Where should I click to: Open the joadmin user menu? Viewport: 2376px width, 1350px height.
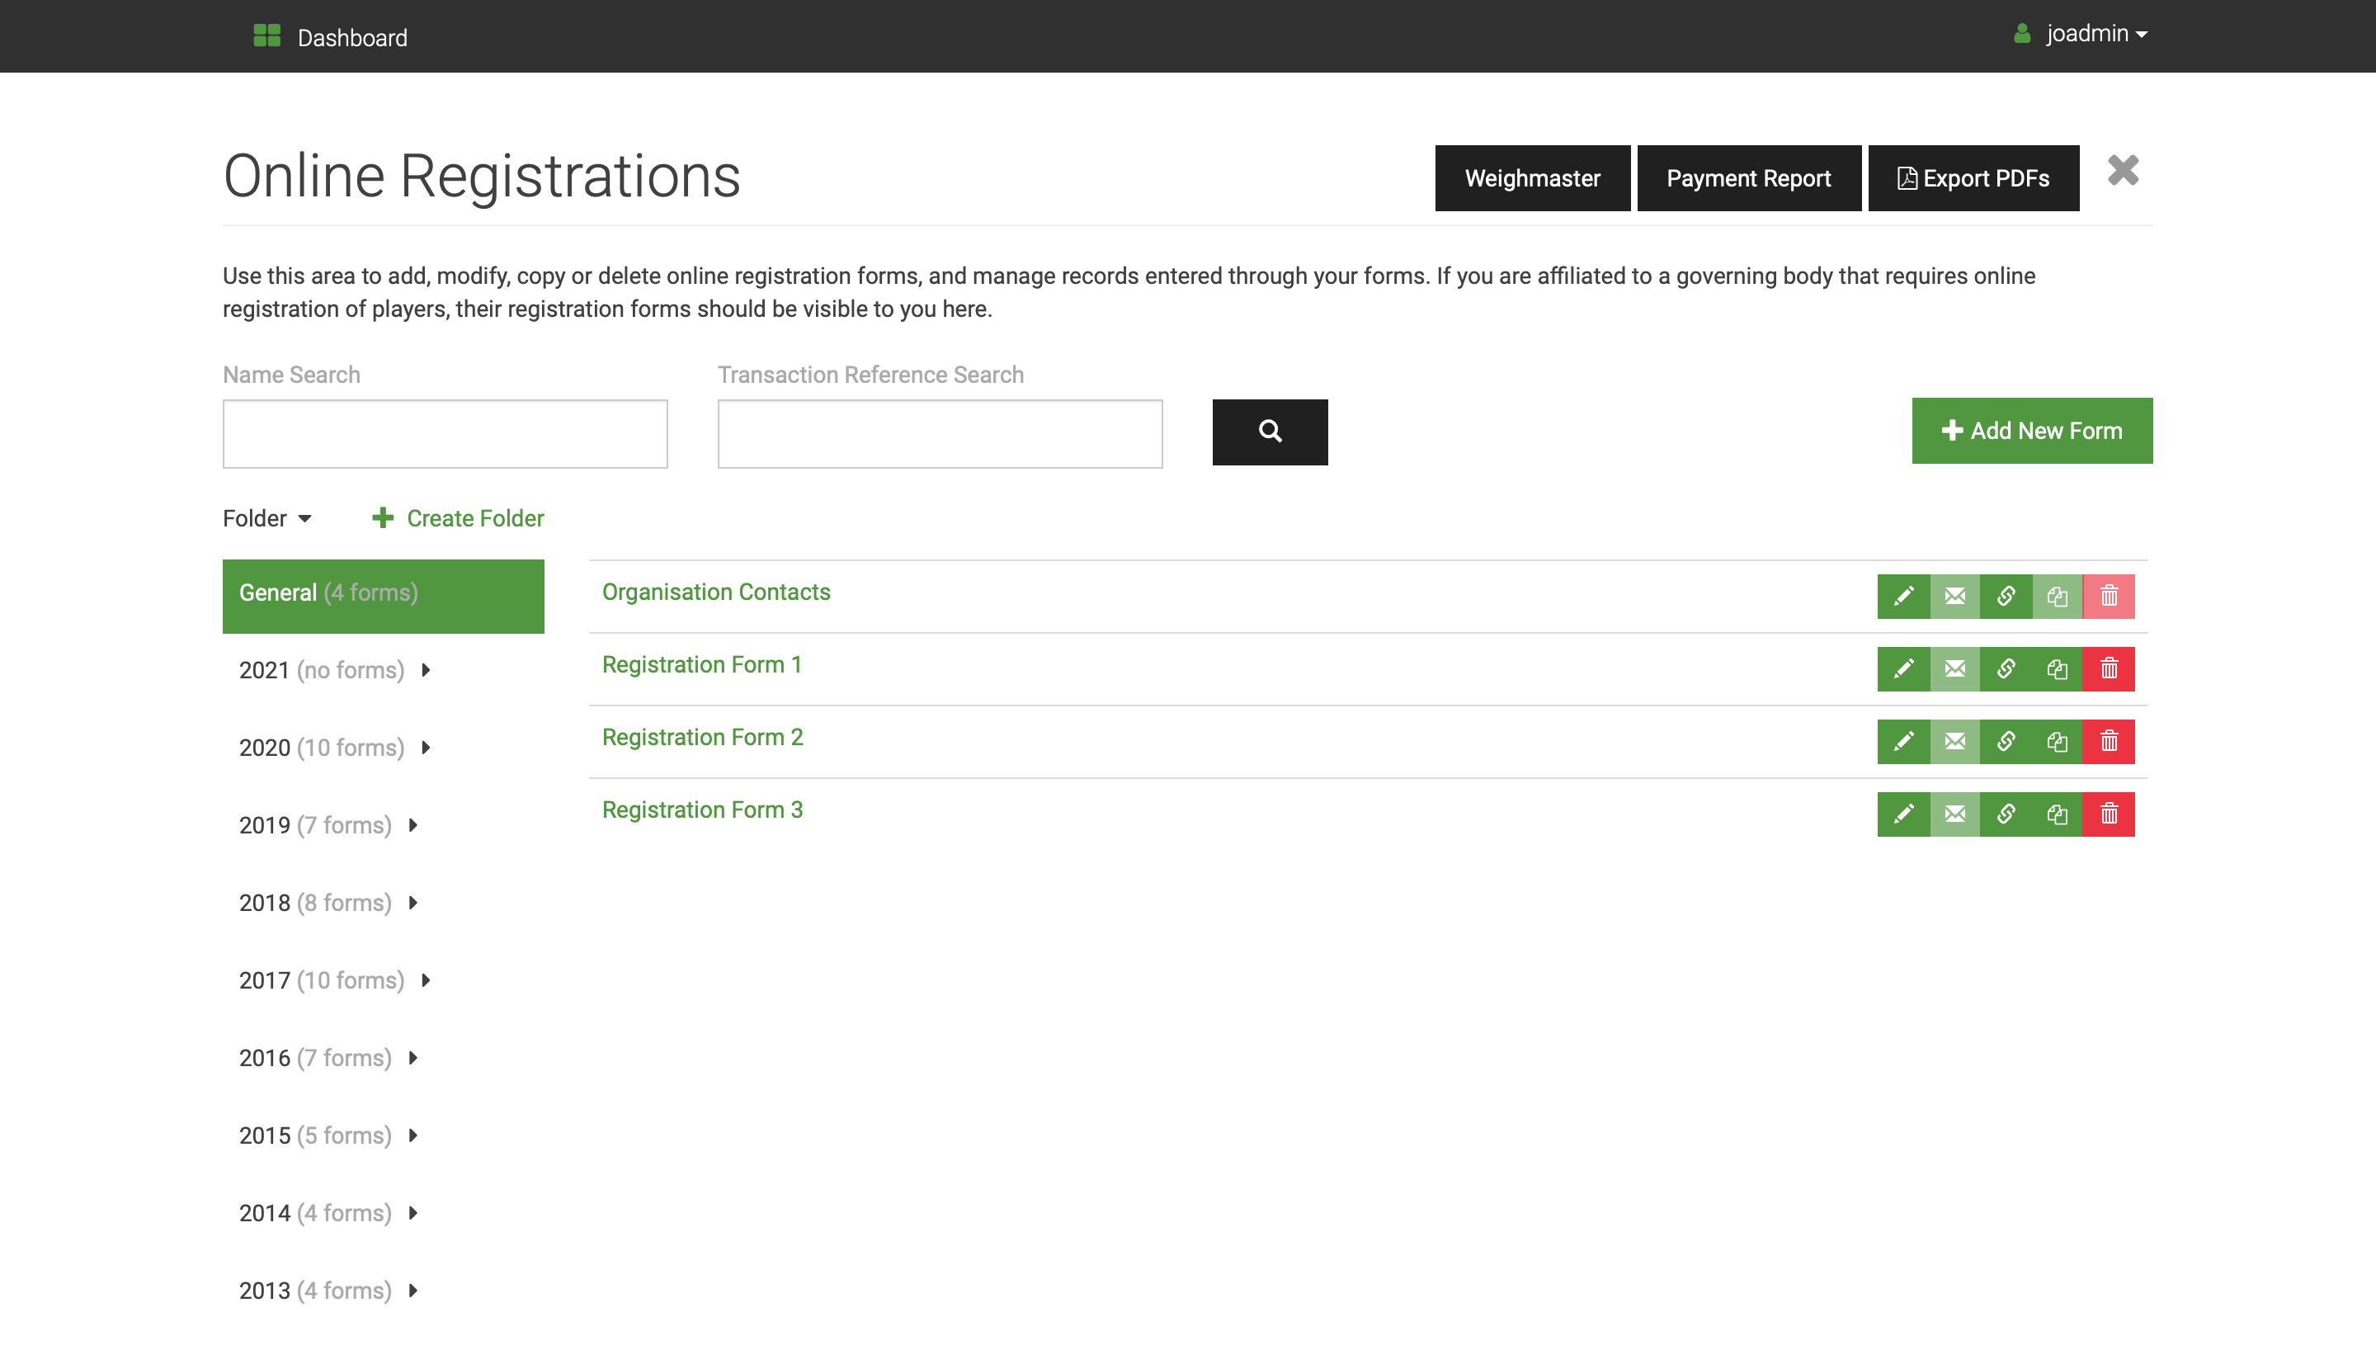pos(2081,35)
